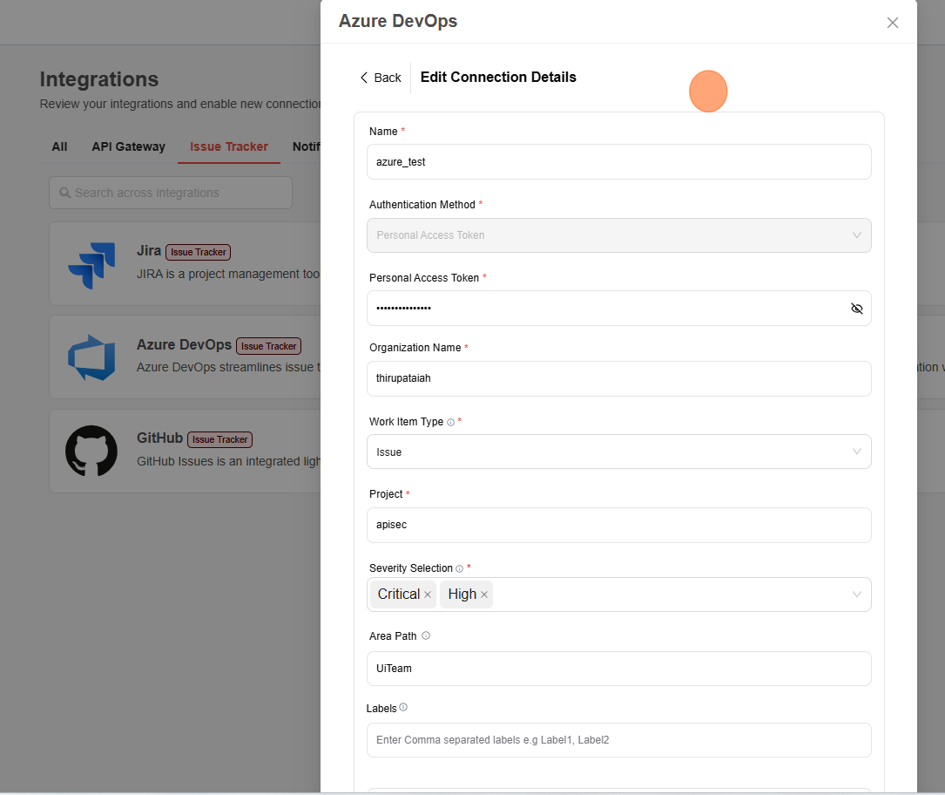Click the Severity Selection info icon

pyautogui.click(x=459, y=568)
